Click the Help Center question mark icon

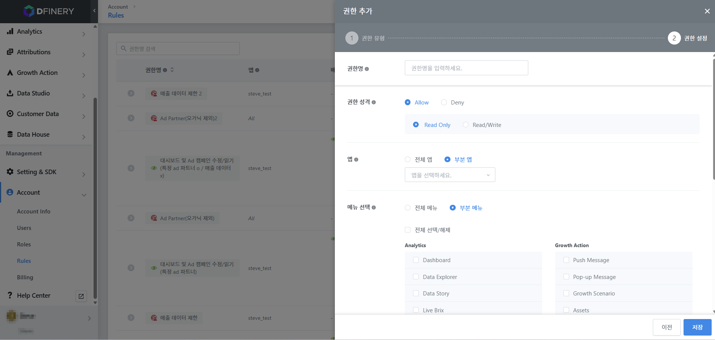point(10,295)
